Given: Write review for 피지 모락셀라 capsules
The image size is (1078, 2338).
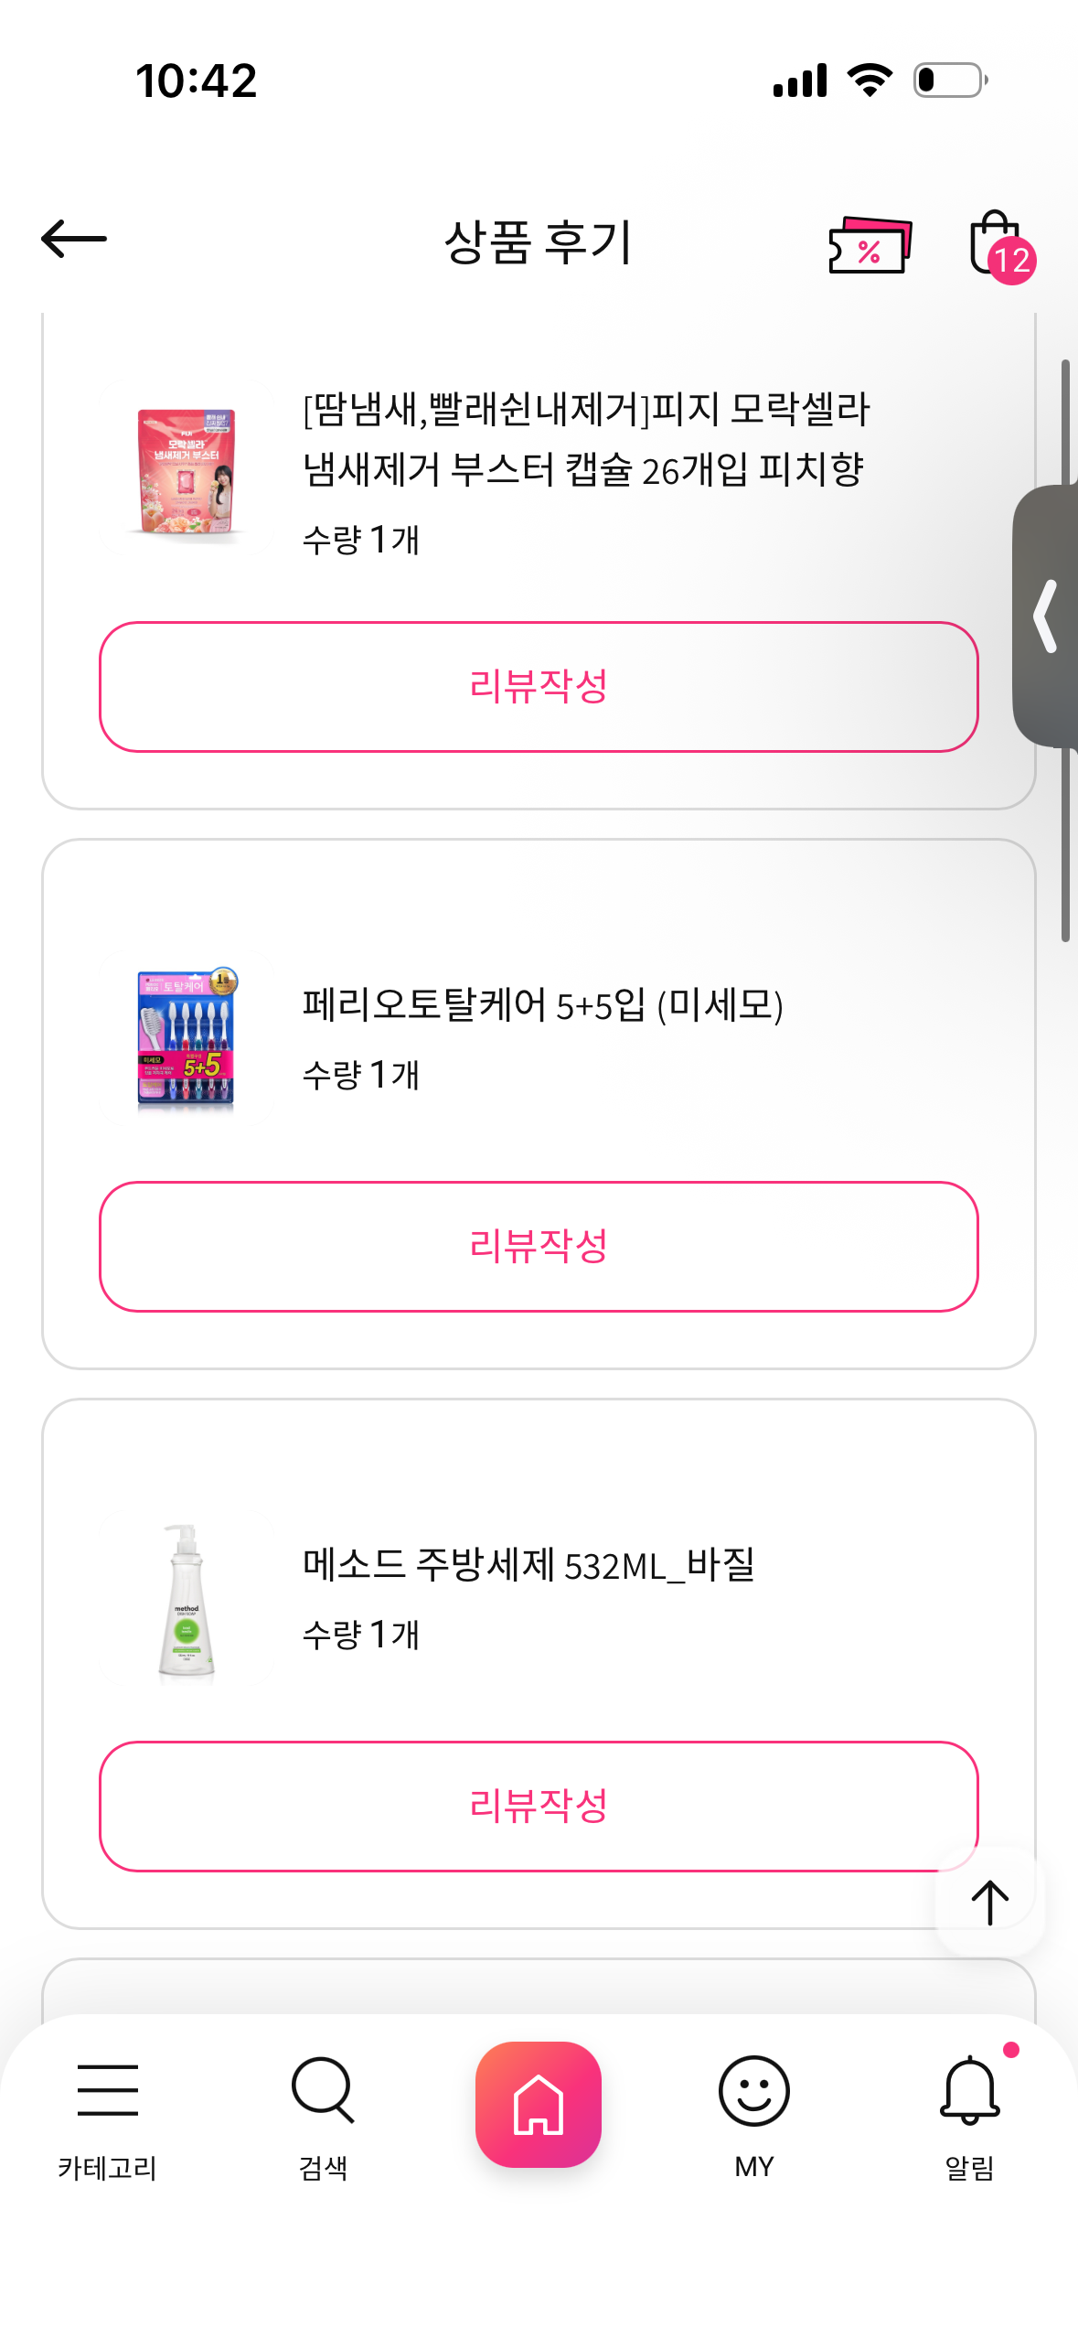Looking at the screenshot, I should point(539,687).
